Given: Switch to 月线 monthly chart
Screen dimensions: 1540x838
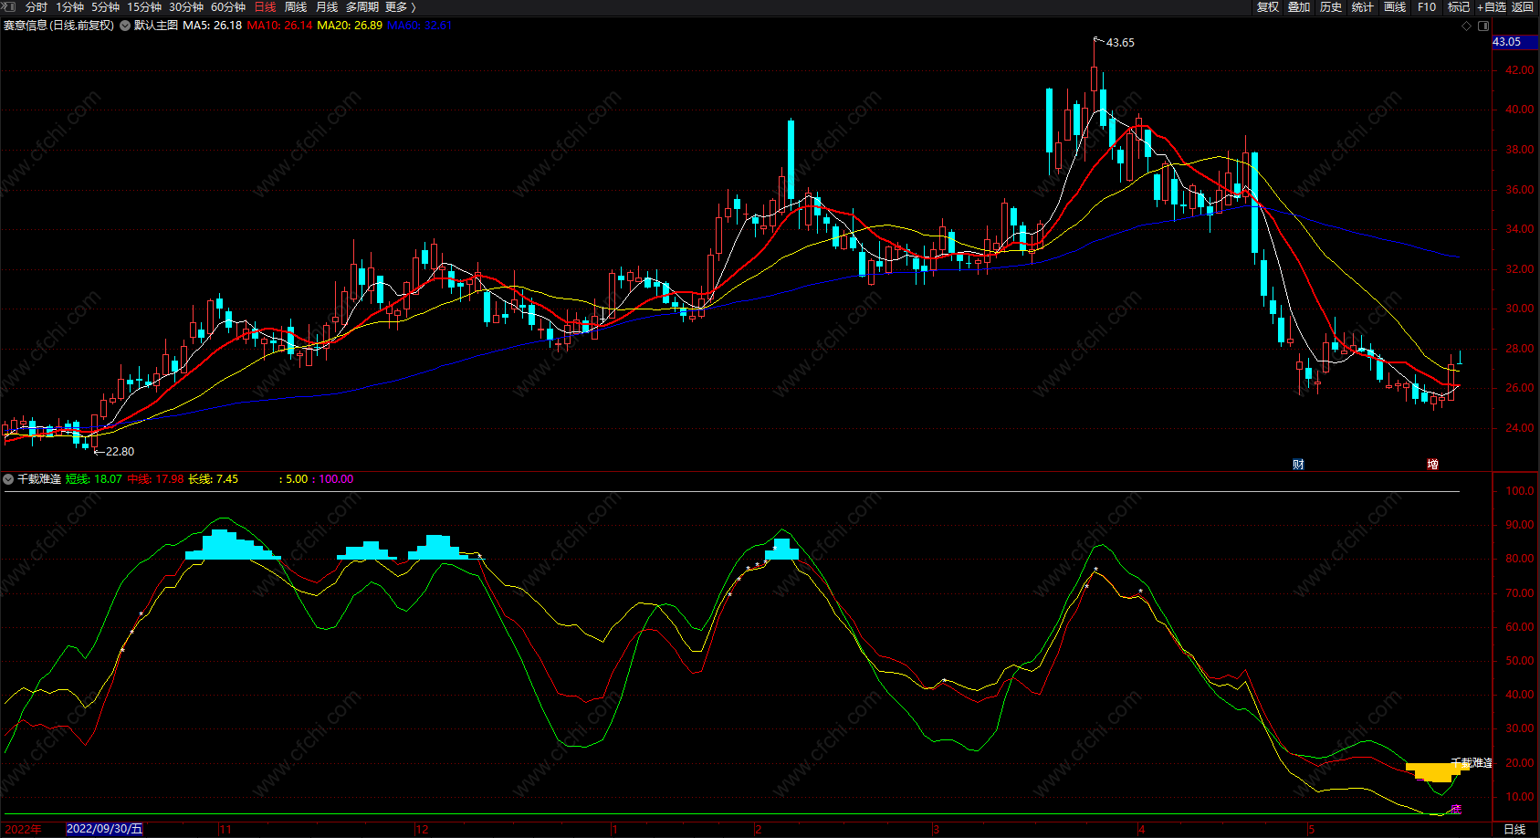Looking at the screenshot, I should tap(327, 7).
